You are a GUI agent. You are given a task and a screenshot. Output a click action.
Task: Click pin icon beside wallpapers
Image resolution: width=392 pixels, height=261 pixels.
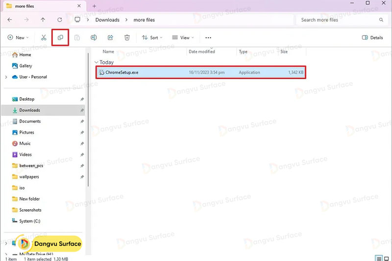(82, 177)
